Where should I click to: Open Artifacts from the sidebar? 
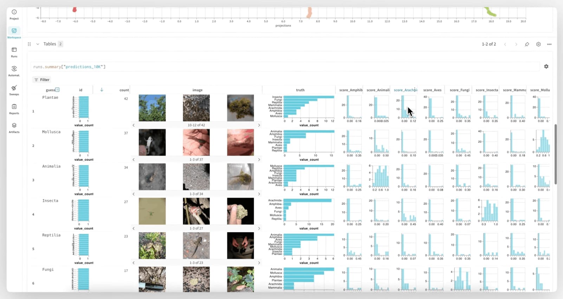[x=14, y=128]
